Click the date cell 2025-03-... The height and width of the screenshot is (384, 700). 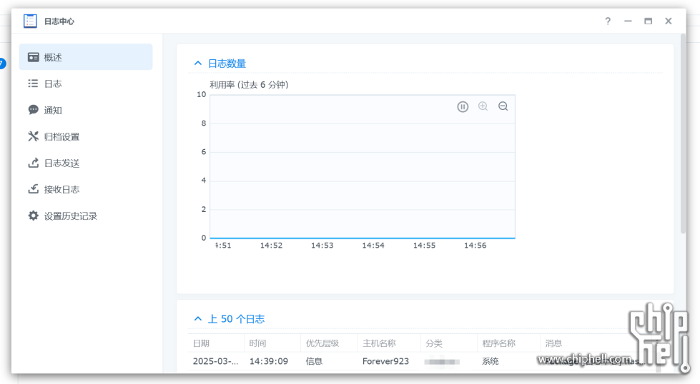tap(216, 361)
